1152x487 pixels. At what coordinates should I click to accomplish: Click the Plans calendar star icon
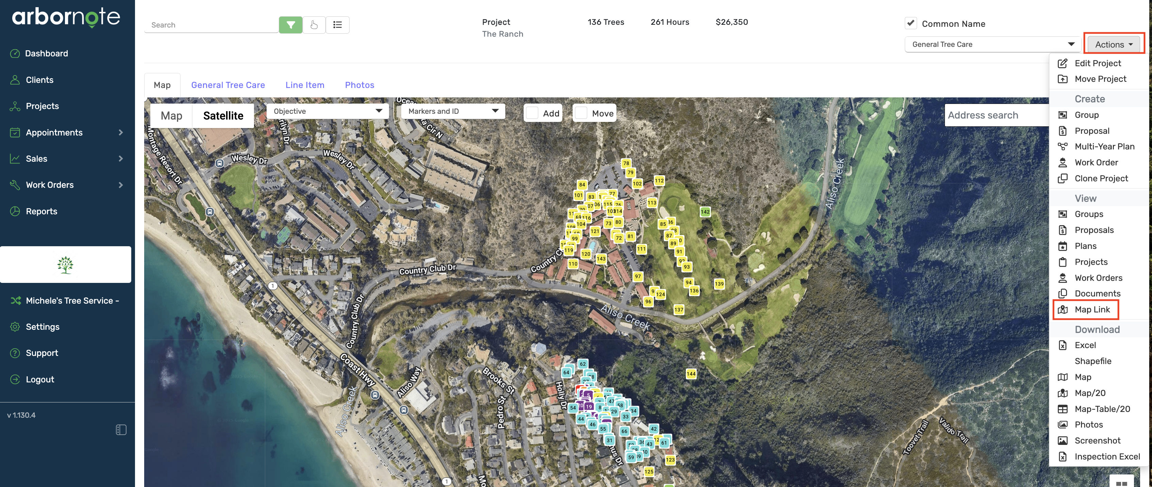tap(1063, 246)
